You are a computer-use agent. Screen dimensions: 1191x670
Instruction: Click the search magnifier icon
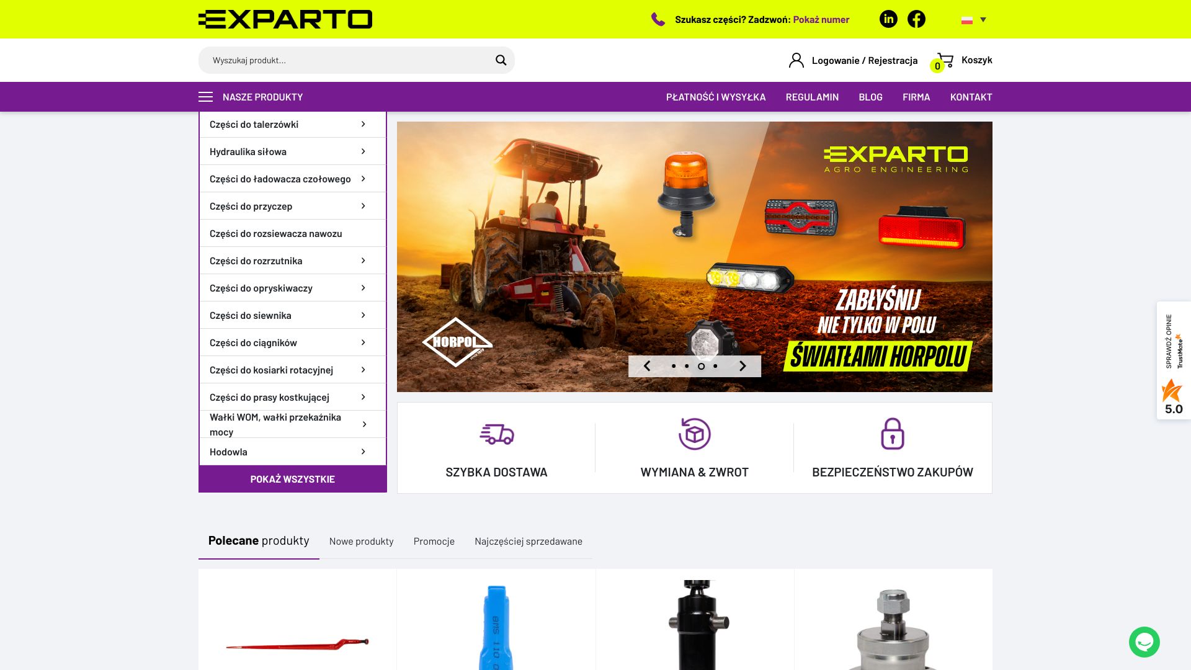click(501, 60)
